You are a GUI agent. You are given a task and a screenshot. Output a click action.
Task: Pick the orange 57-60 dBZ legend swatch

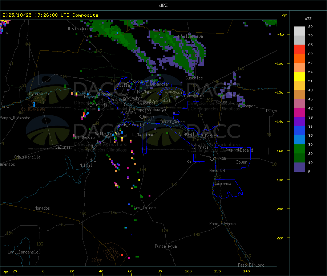[299, 58]
